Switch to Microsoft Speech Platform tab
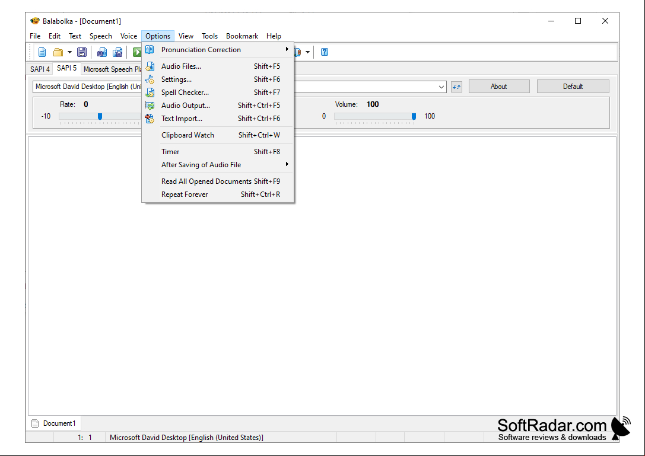 pos(112,69)
